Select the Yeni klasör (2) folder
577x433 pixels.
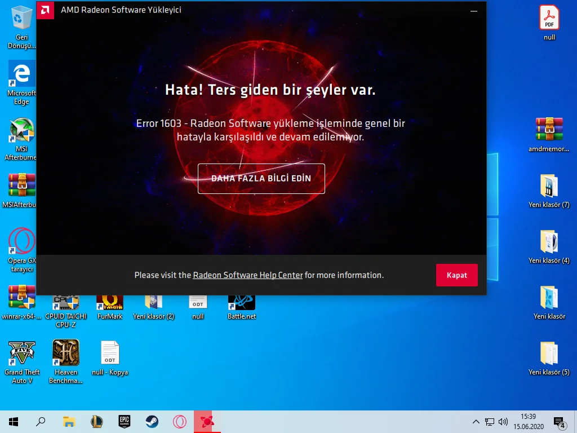[x=153, y=307]
